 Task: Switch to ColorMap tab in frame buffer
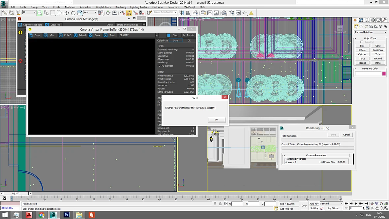point(163,41)
